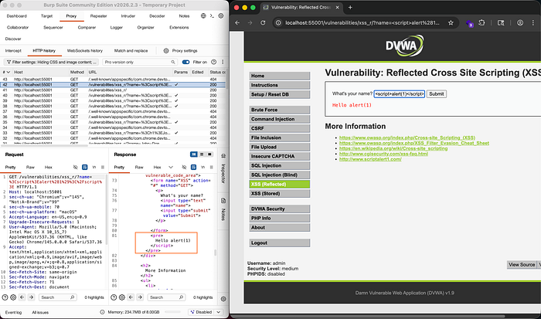Click the View Source button

[522, 264]
